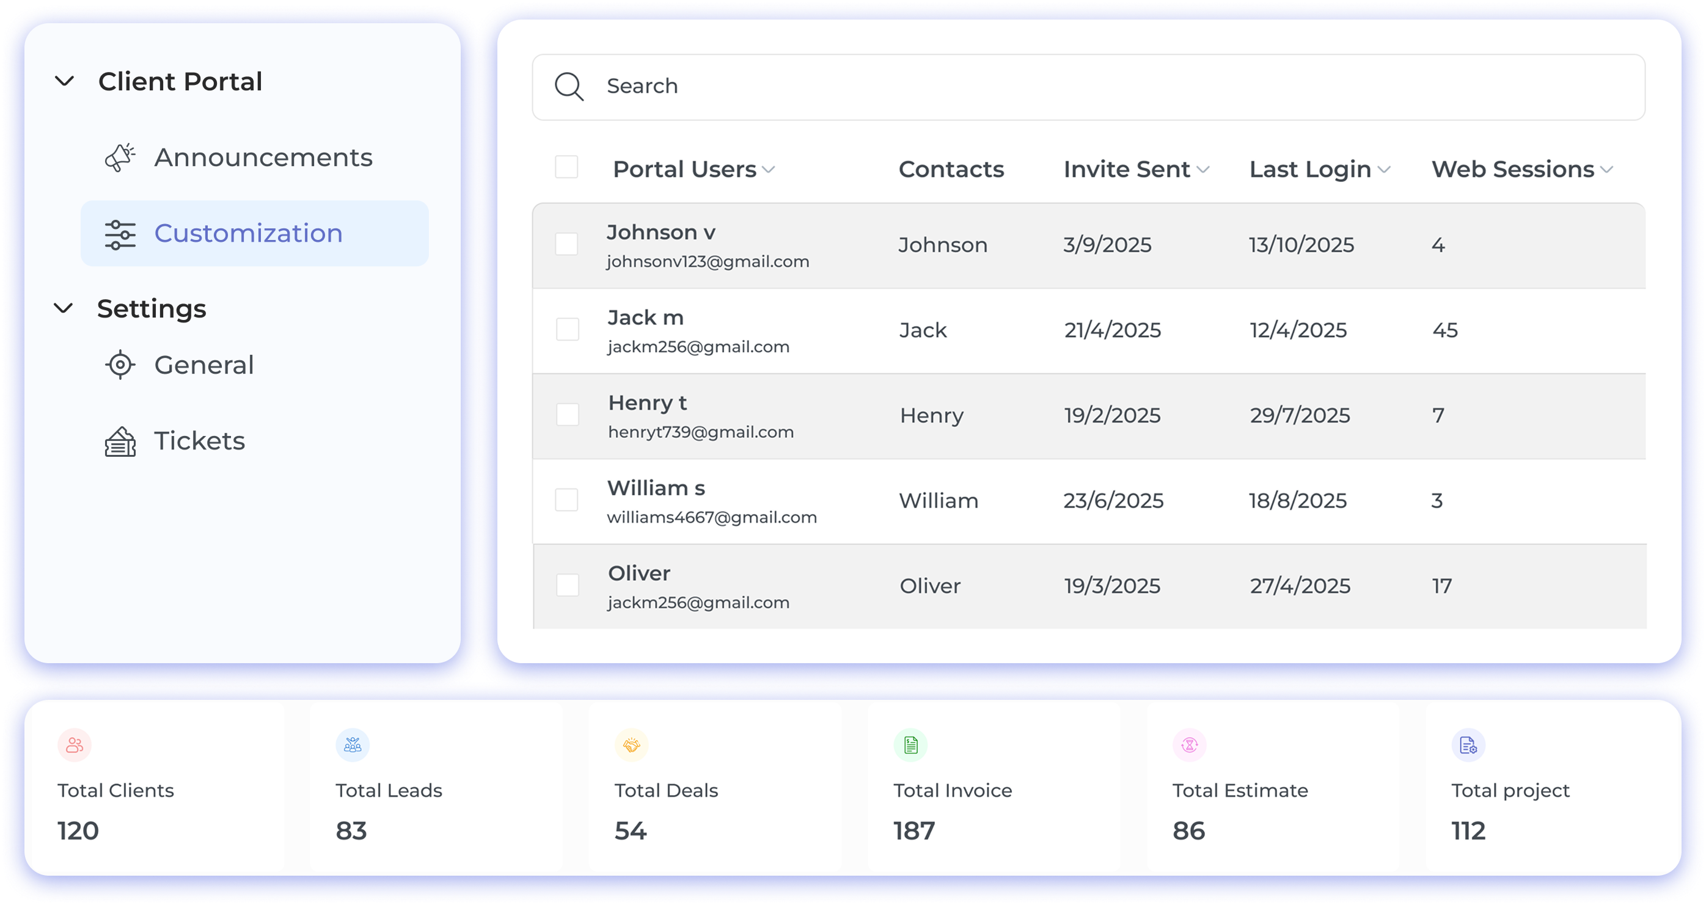The image size is (1706, 905).
Task: Open the Invite Sent sort dropdown arrow
Action: tap(1203, 170)
